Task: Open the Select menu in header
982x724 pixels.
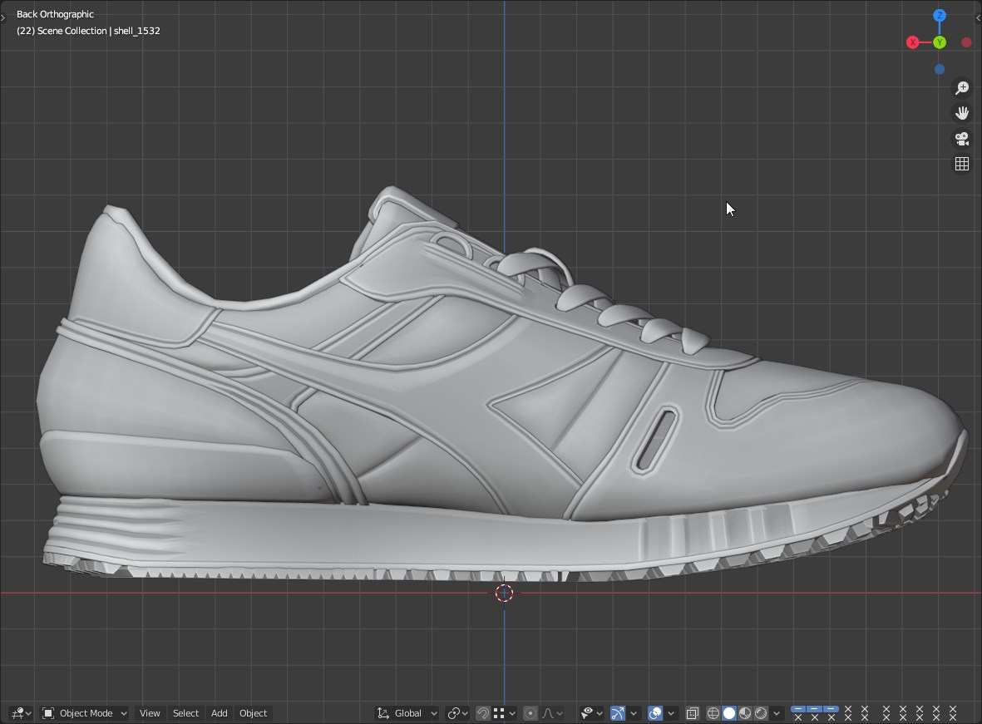Action: [x=185, y=713]
